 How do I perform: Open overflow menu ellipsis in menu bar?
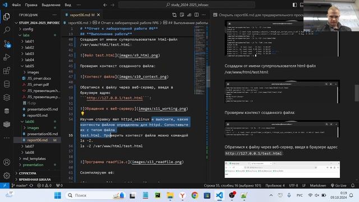(x=79, y=5)
